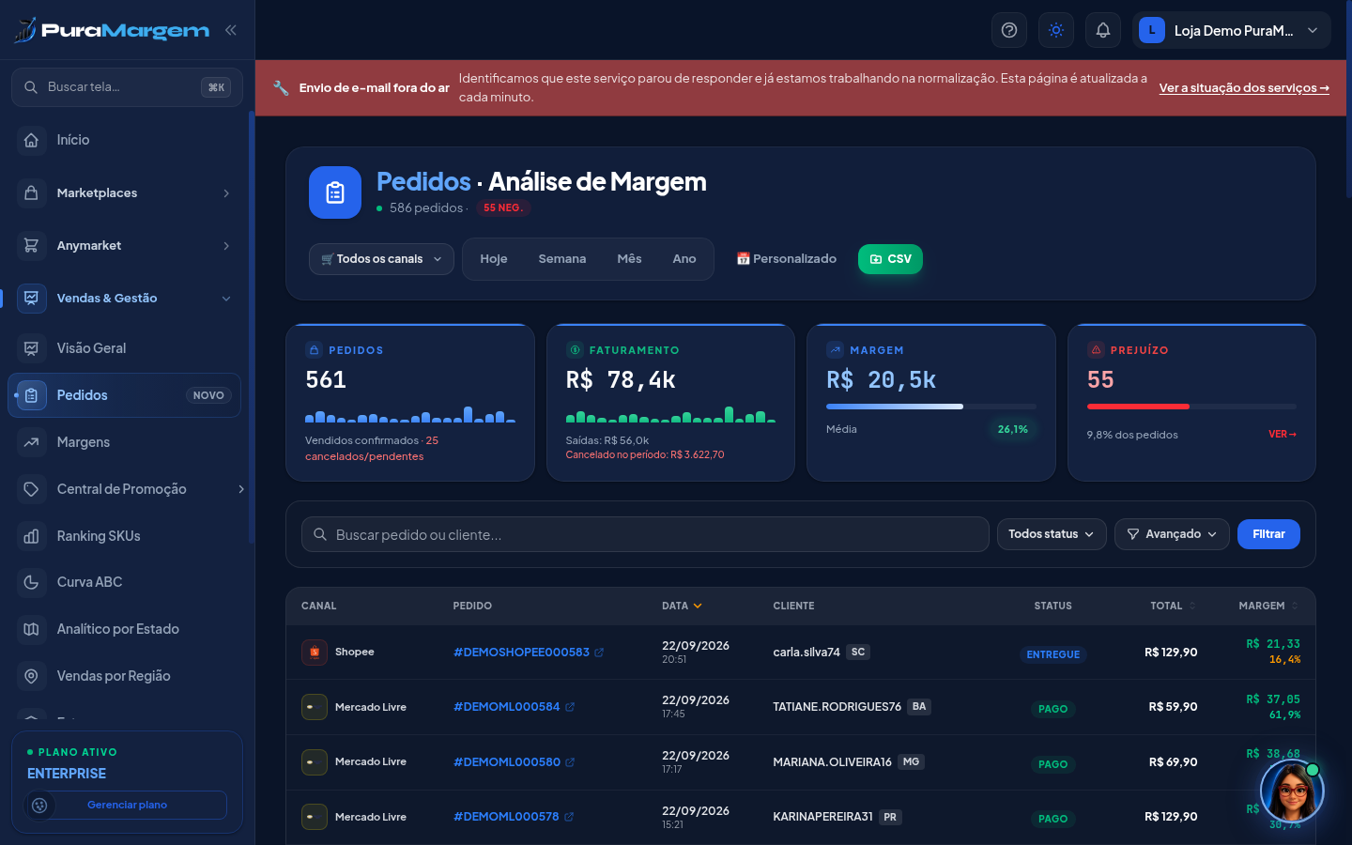Click the Pedidos clipboard icon in sidebar
Image resolution: width=1352 pixels, height=845 pixels.
31,395
